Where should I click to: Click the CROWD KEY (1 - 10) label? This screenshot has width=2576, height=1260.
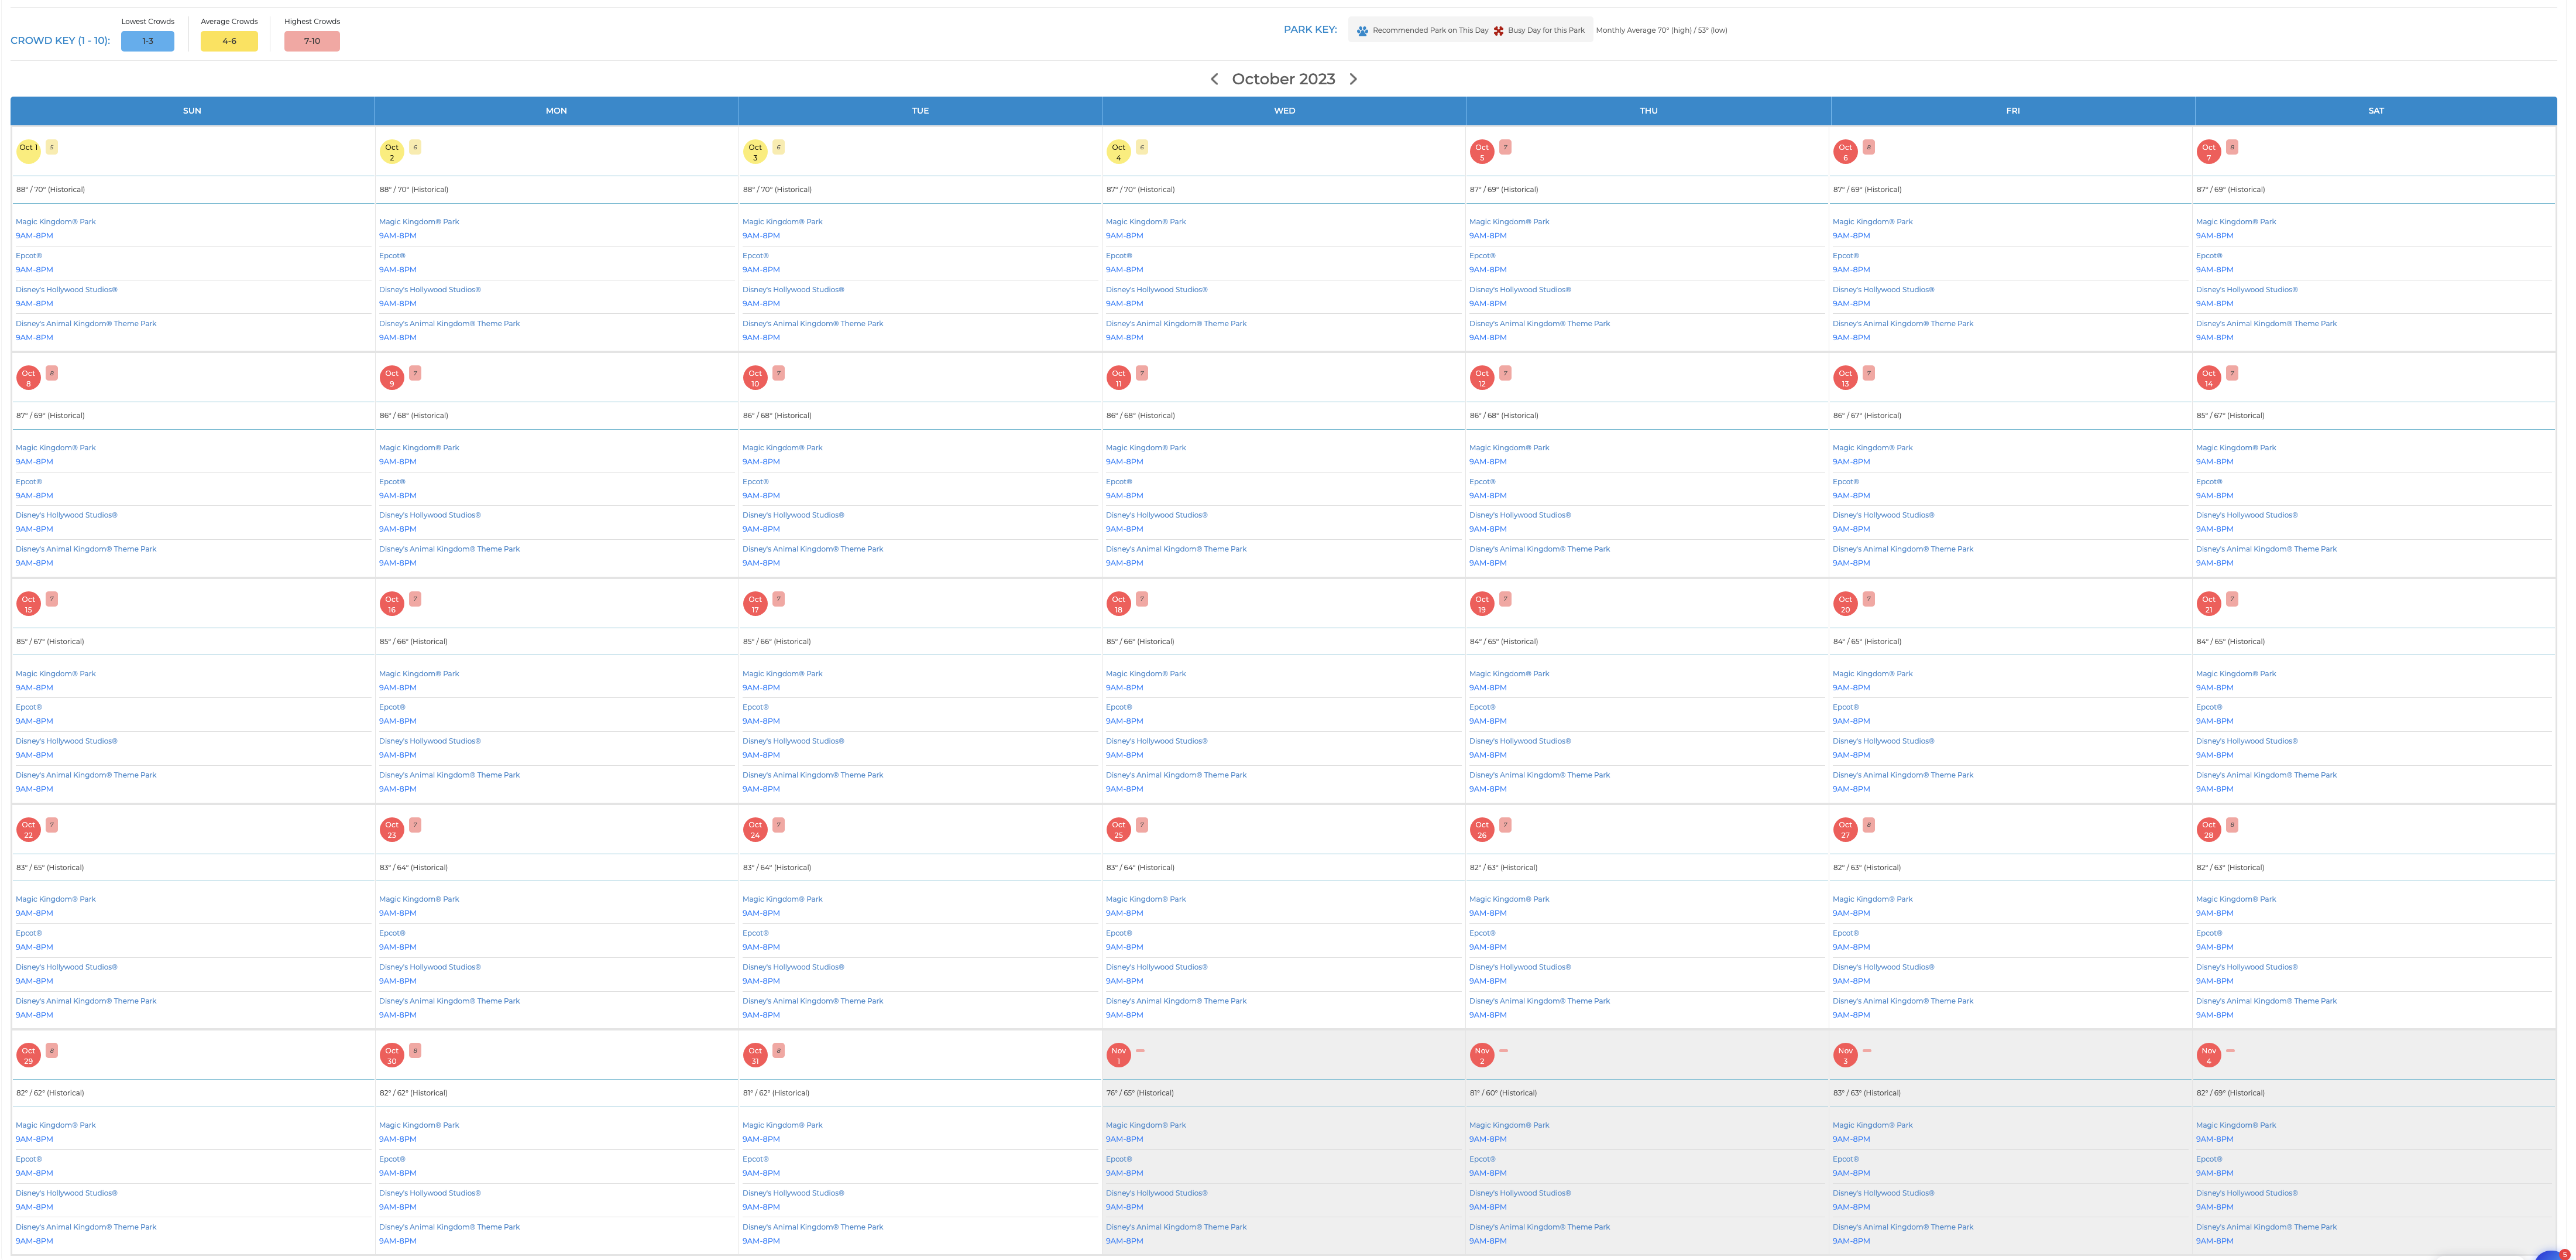(x=60, y=41)
